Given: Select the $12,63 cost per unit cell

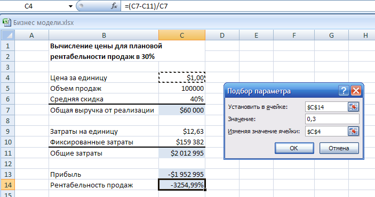Looking at the screenshot, I should [x=182, y=131].
